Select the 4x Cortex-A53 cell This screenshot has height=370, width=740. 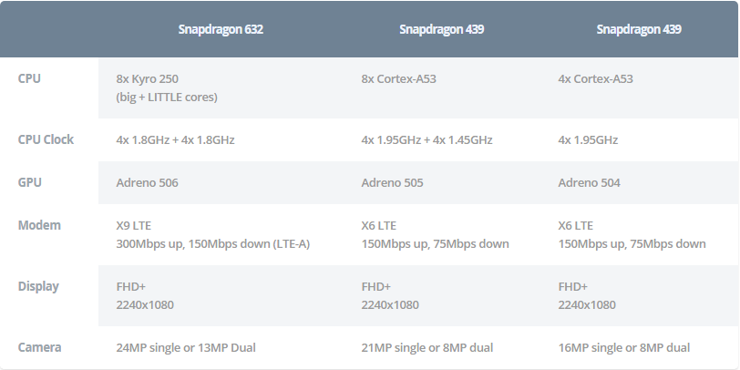coord(595,78)
